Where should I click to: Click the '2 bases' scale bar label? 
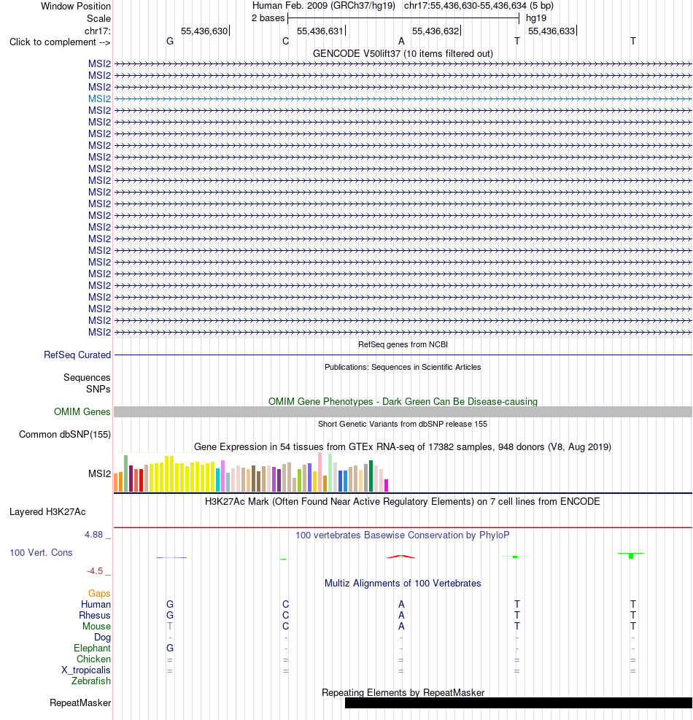tap(268, 18)
